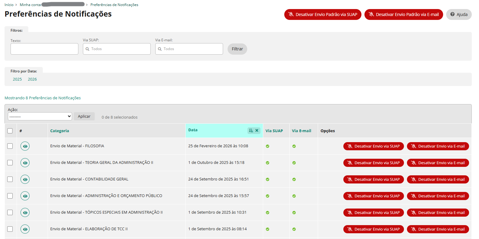This screenshot has width=479, height=239.
Task: Click the Filtrar button
Action: pos(237,49)
